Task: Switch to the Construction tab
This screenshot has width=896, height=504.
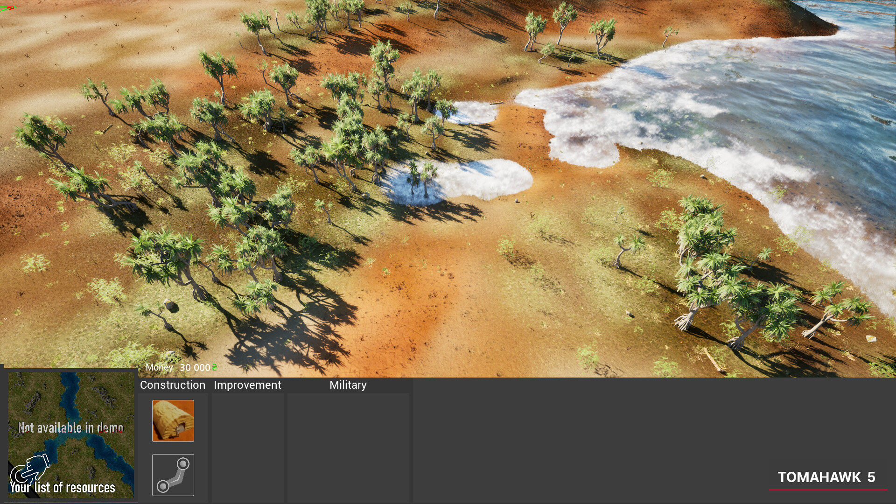Action: [172, 385]
